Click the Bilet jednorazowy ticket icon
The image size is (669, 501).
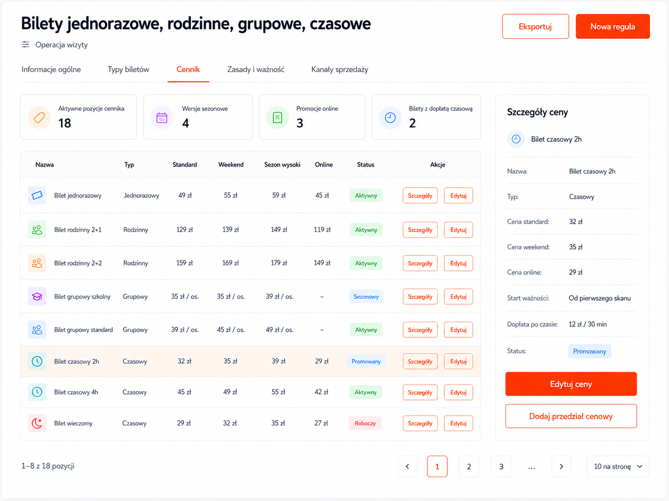pos(37,195)
